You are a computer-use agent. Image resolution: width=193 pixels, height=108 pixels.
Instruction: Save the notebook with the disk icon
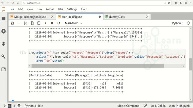coord(12,23)
